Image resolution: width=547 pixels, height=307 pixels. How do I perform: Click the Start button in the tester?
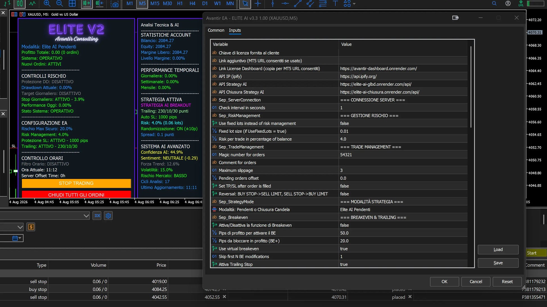[x=536, y=253]
